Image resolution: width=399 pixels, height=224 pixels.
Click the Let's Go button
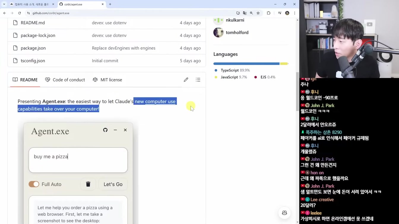point(113,184)
